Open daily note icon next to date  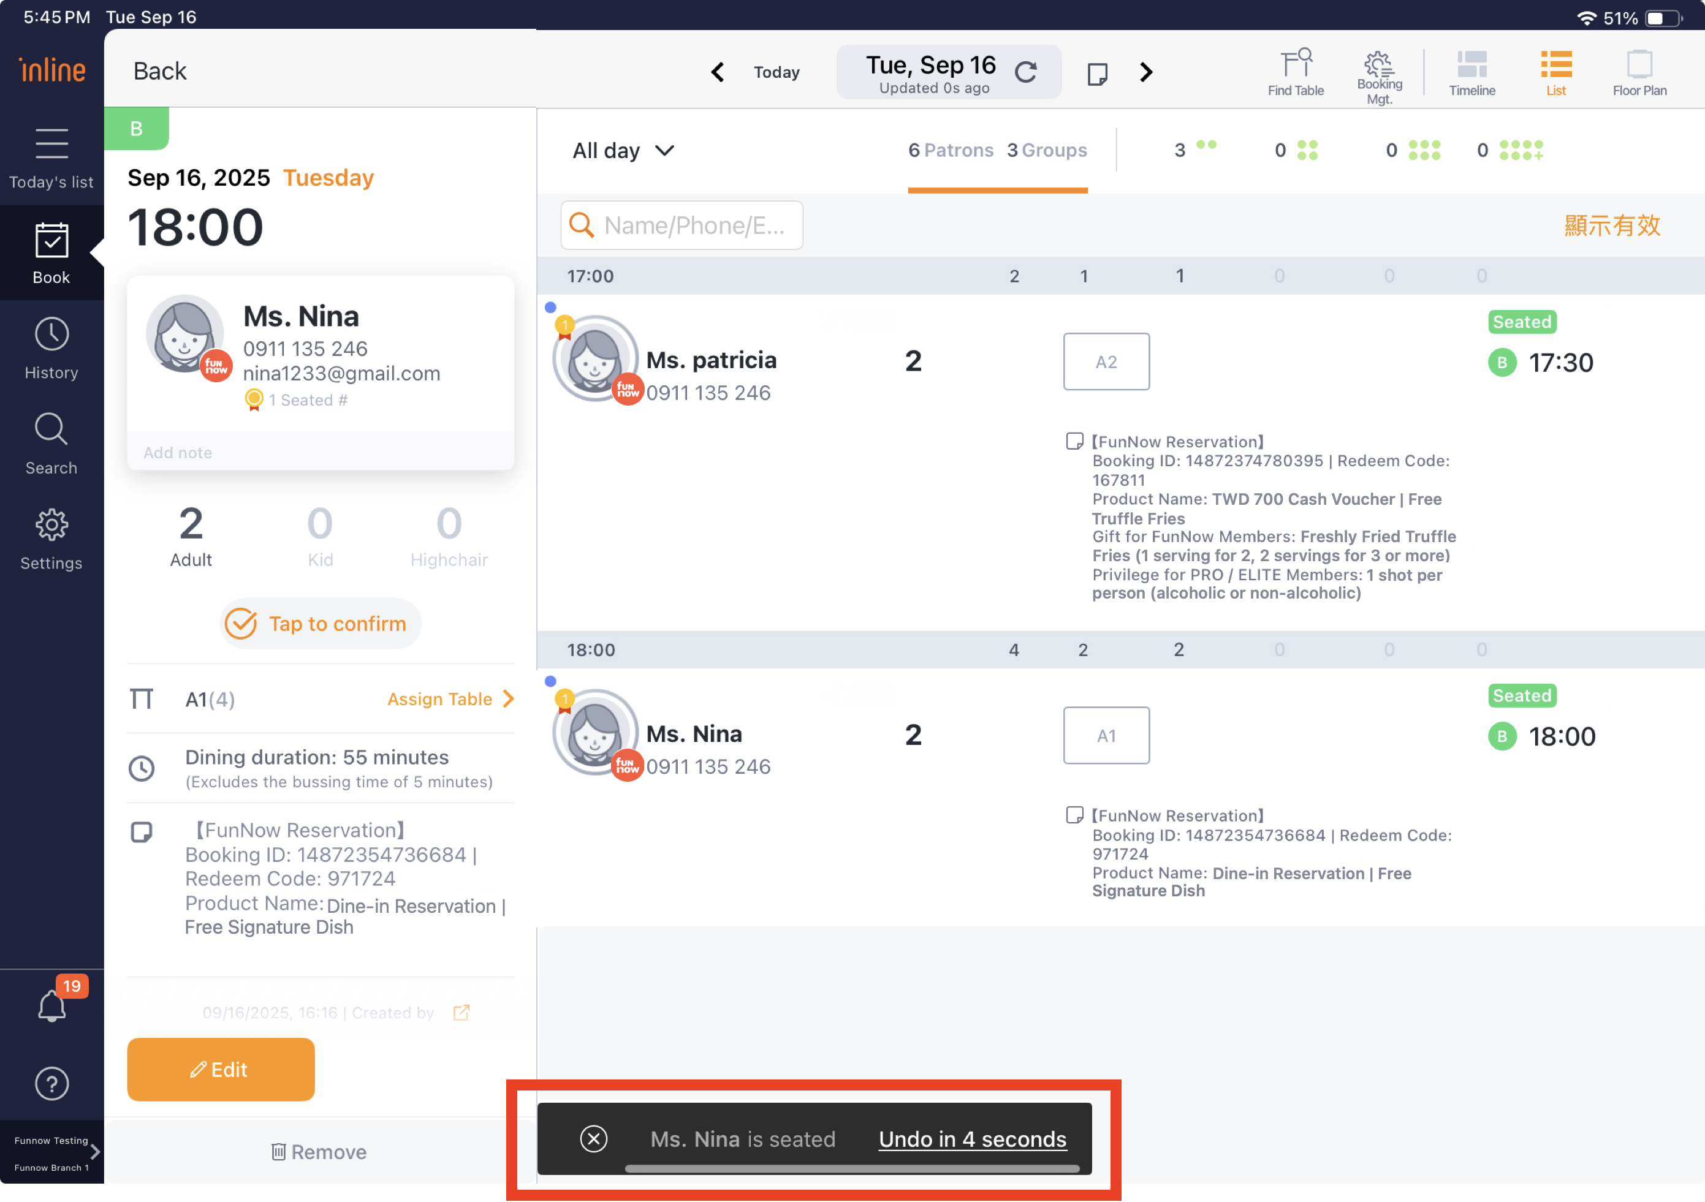[x=1097, y=73]
